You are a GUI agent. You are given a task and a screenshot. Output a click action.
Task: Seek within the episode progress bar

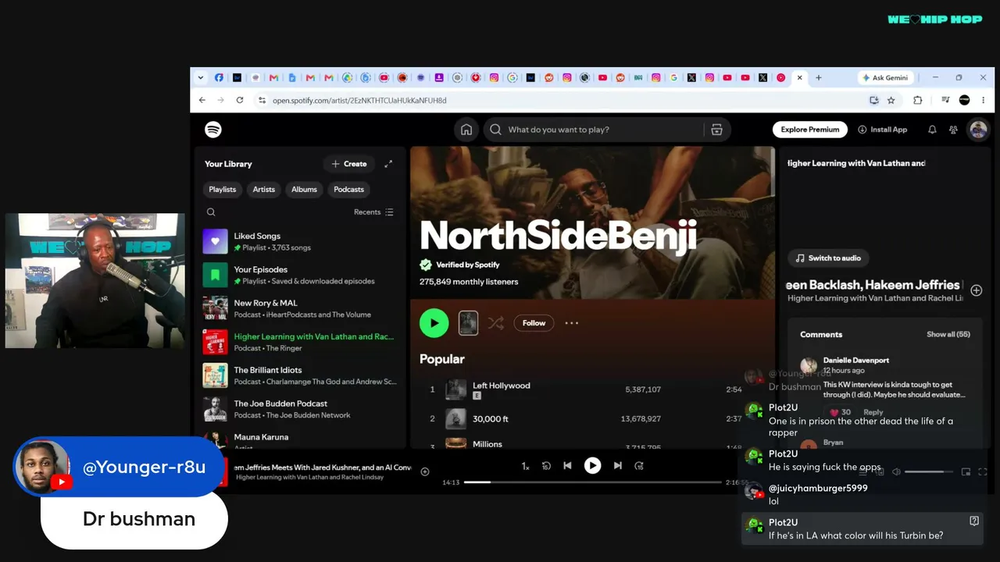593,482
